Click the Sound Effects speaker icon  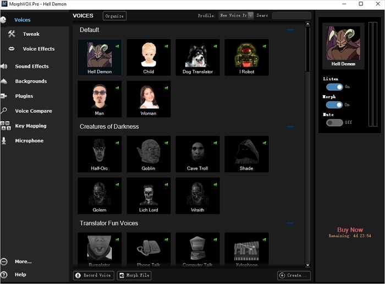[4, 66]
